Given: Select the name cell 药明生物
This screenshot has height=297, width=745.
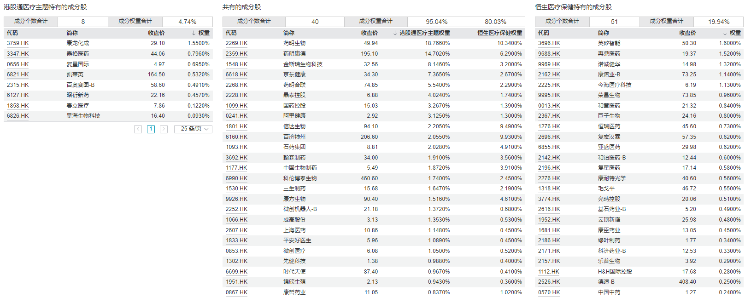Looking at the screenshot, I should coord(294,43).
